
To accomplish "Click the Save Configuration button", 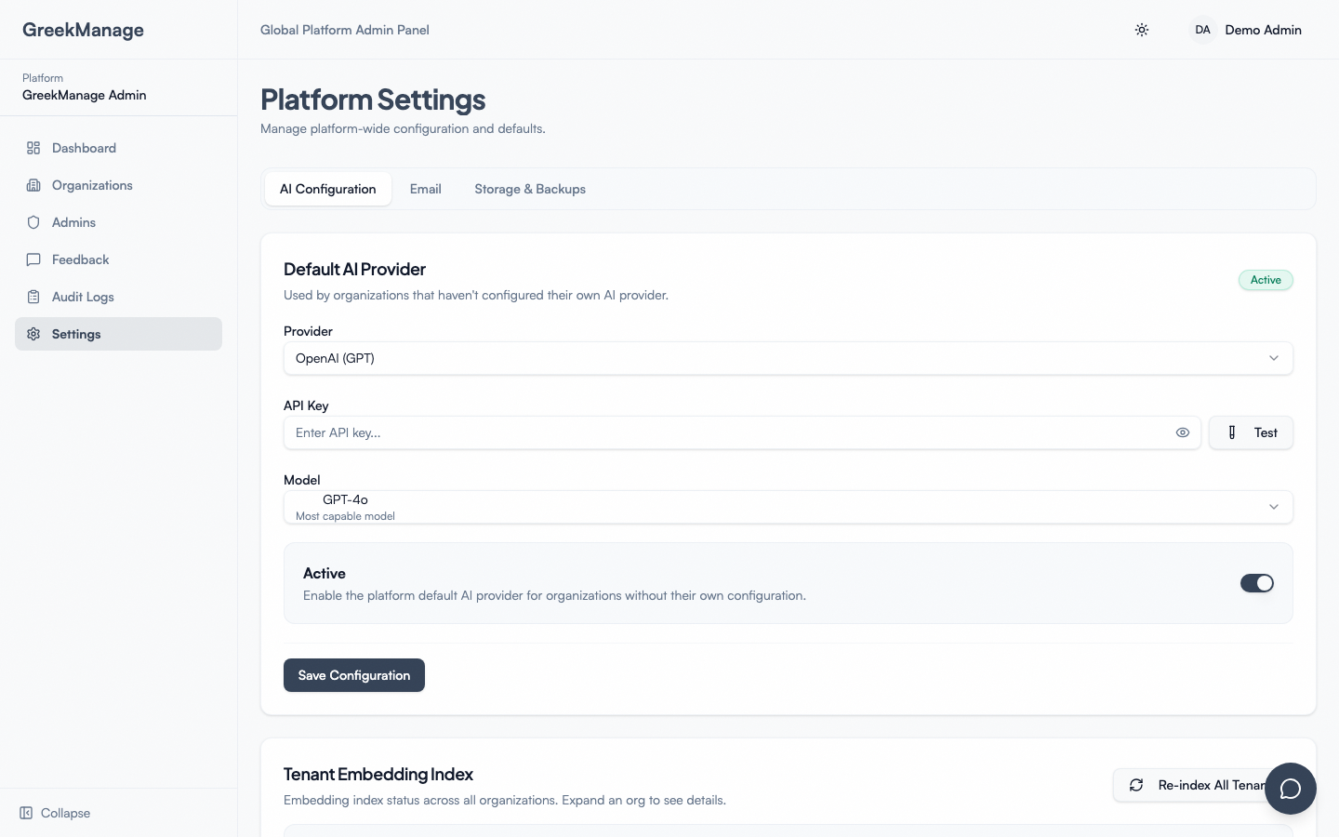I will click(x=353, y=675).
